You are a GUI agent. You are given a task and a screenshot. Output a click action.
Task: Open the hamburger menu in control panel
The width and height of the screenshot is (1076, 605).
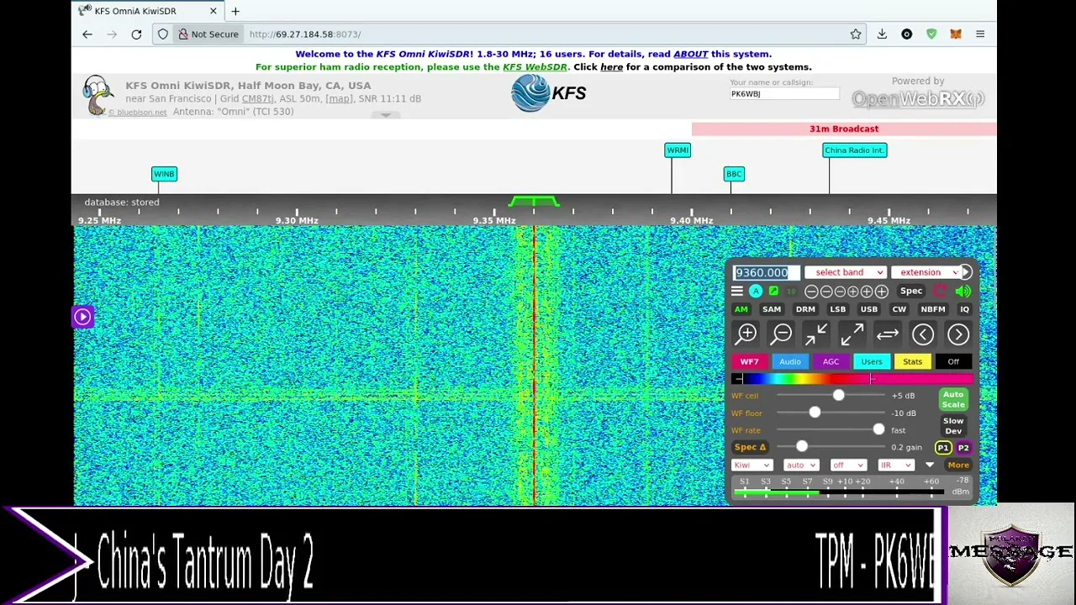(x=737, y=292)
